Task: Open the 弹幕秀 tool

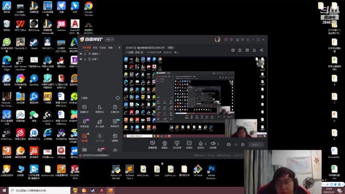Action: [115, 138]
